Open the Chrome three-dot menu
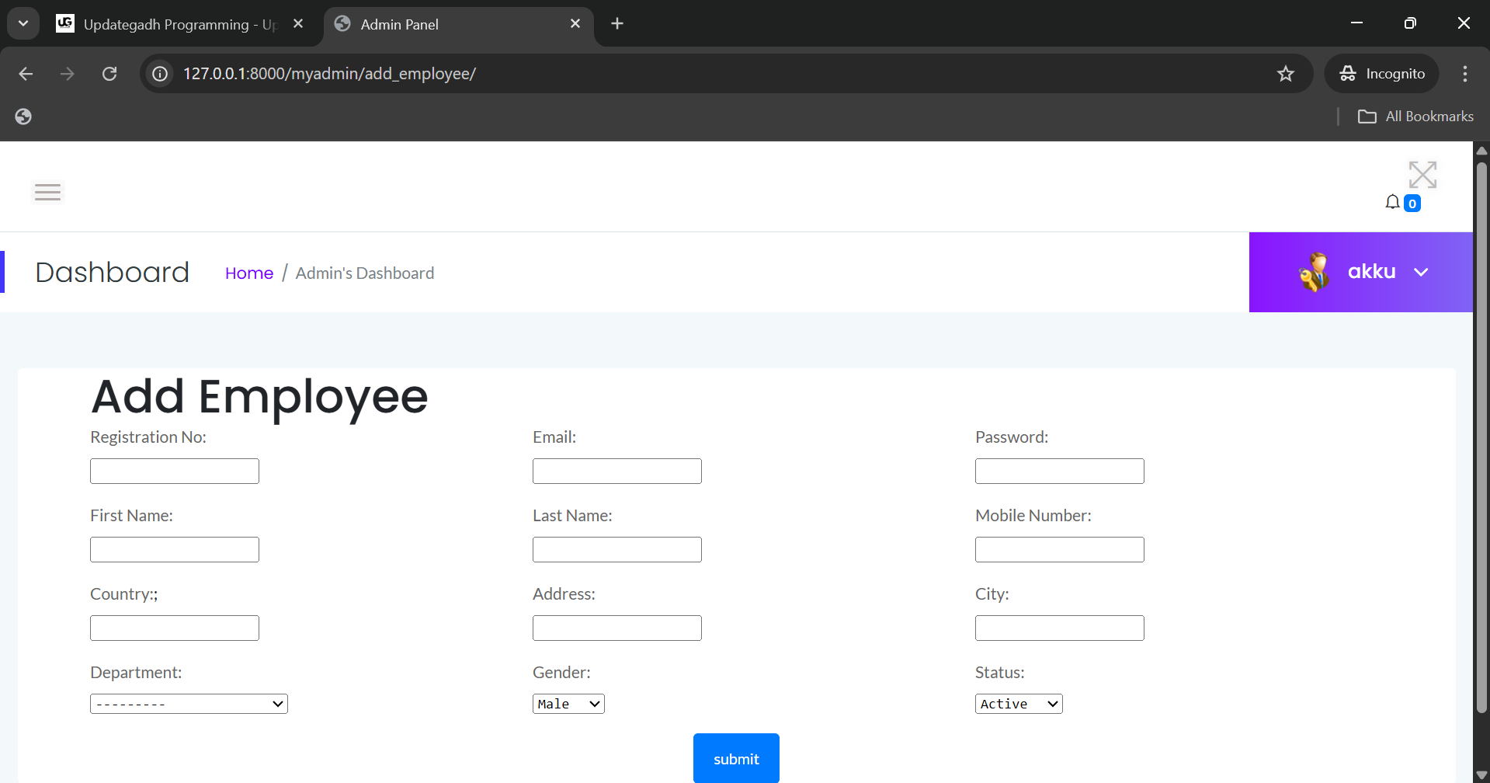 (x=1464, y=73)
